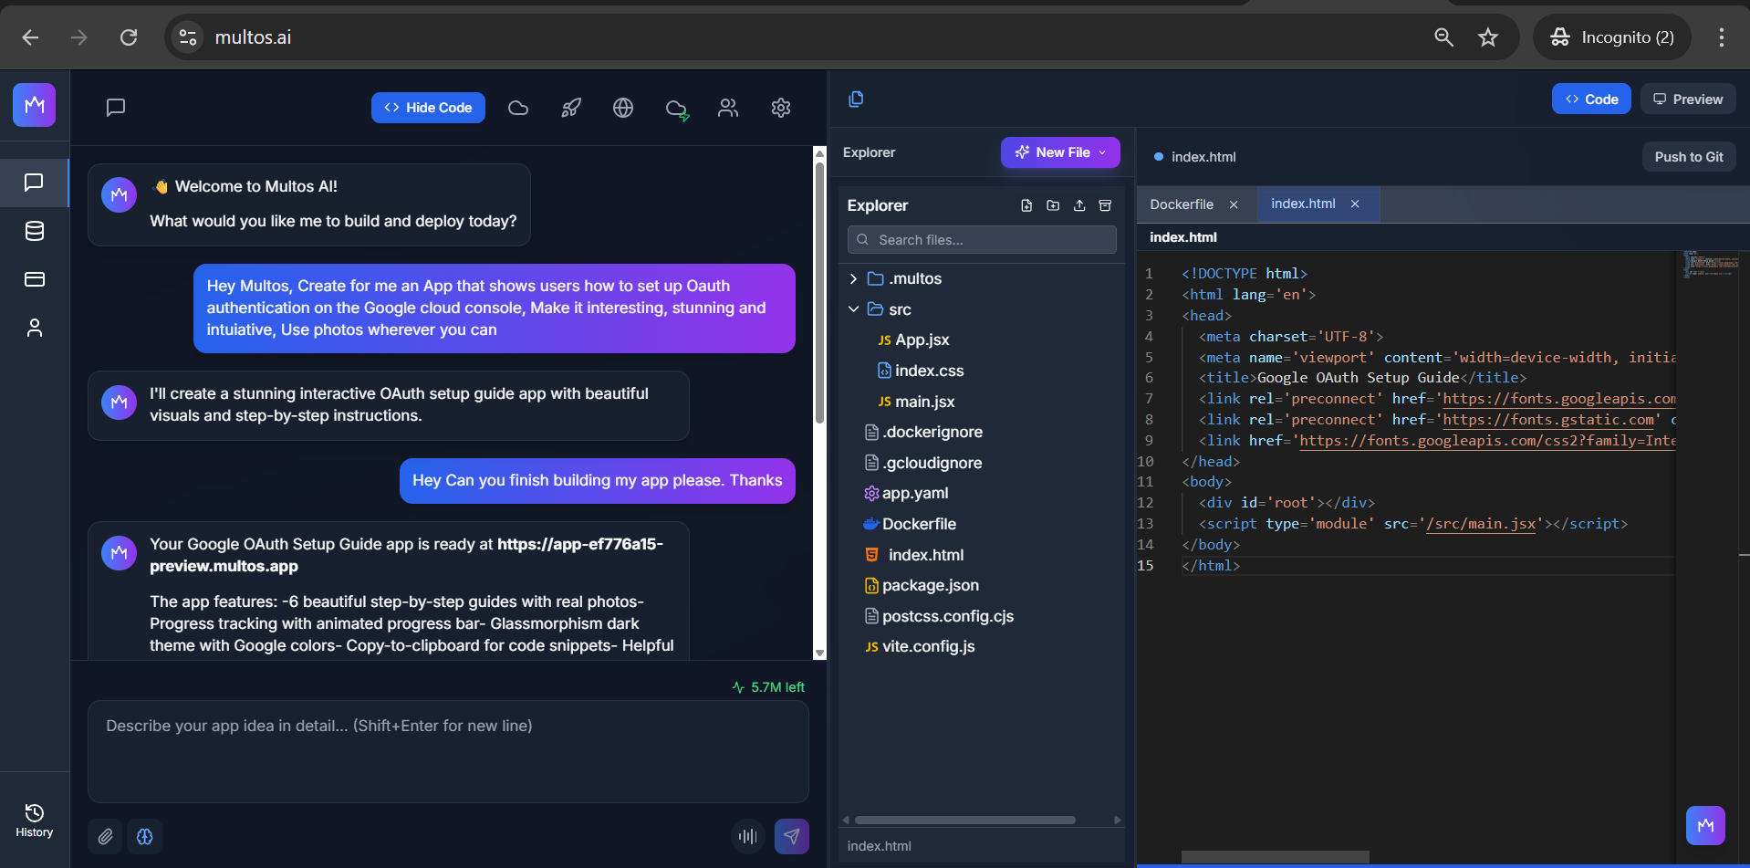1750x868 pixels.
Task: Click the app idea prompt text box
Action: point(448,751)
